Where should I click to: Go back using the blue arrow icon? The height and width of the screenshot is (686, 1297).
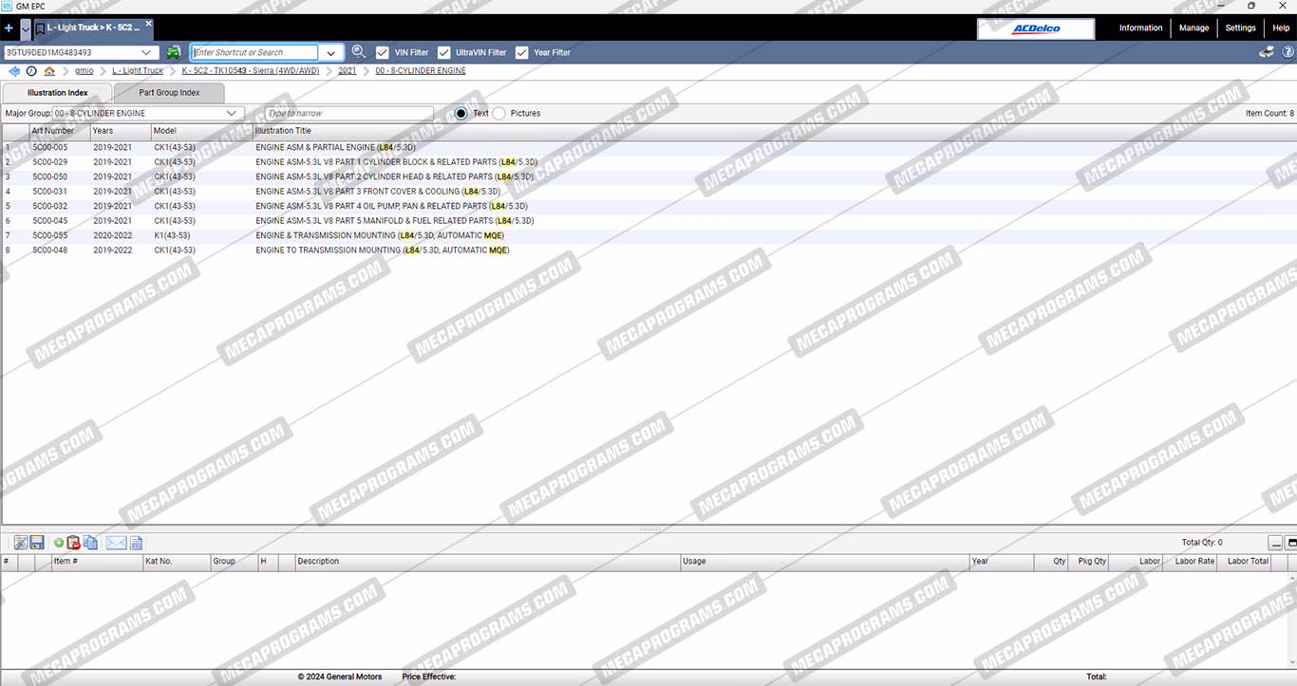pyautogui.click(x=14, y=71)
